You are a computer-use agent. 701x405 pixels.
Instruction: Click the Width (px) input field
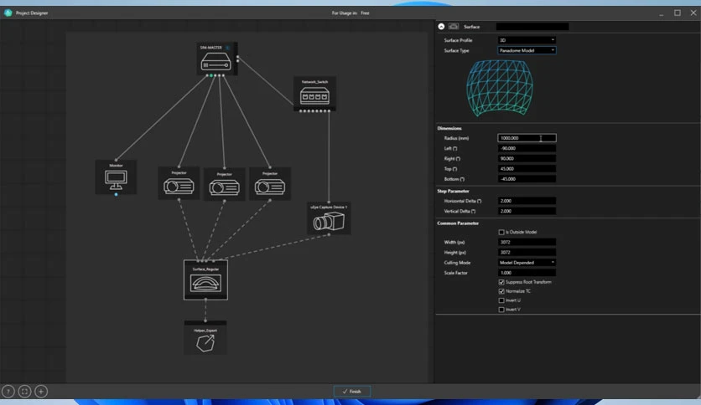tap(527, 242)
